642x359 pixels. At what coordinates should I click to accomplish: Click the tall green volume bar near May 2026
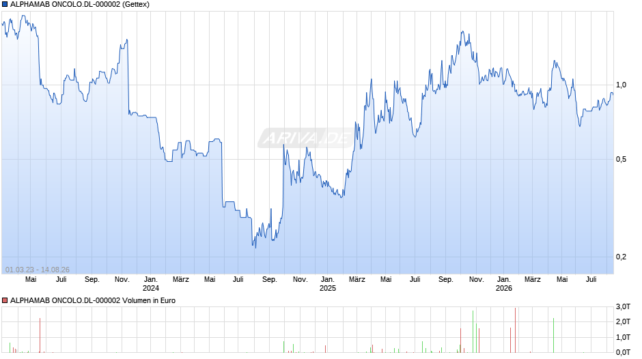coord(554,335)
